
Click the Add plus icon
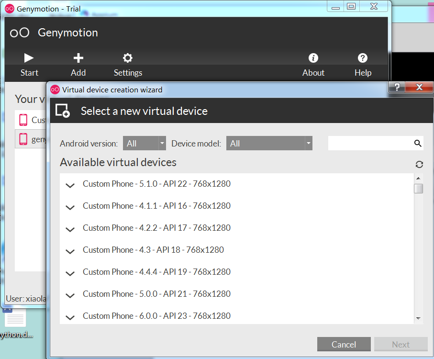78,58
